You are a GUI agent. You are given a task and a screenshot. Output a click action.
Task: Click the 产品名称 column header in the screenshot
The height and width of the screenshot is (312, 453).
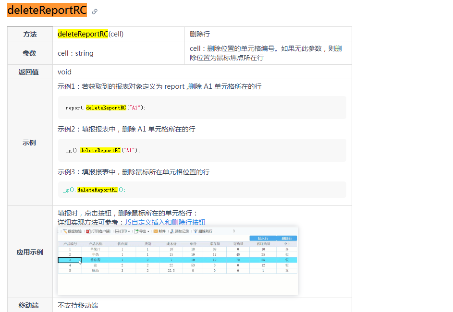click(x=95, y=244)
